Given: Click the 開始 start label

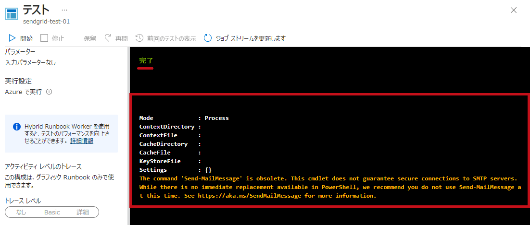Looking at the screenshot, I should [26, 38].
